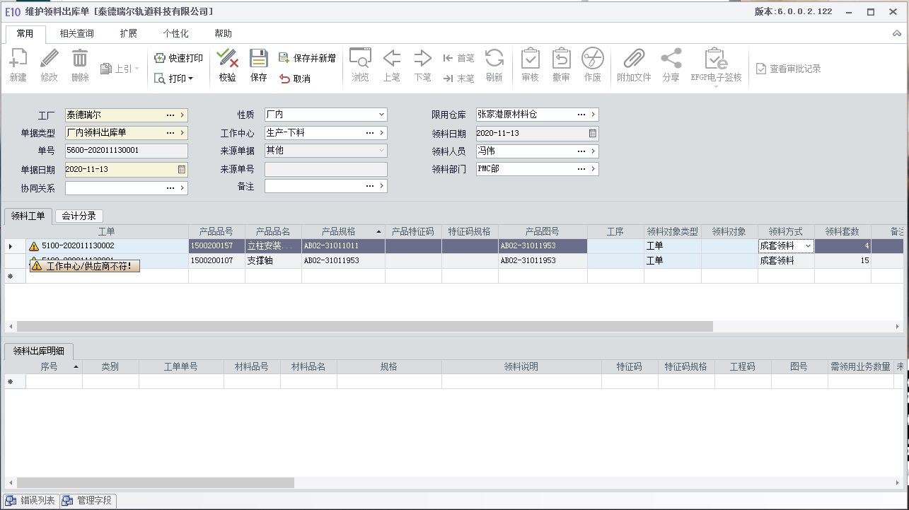Click the 新建 (New) toolbar icon
This screenshot has width=909, height=510.
pos(18,59)
